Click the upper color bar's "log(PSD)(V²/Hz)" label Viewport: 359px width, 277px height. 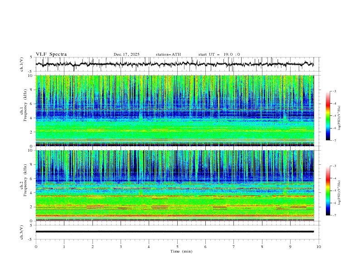[340, 118]
